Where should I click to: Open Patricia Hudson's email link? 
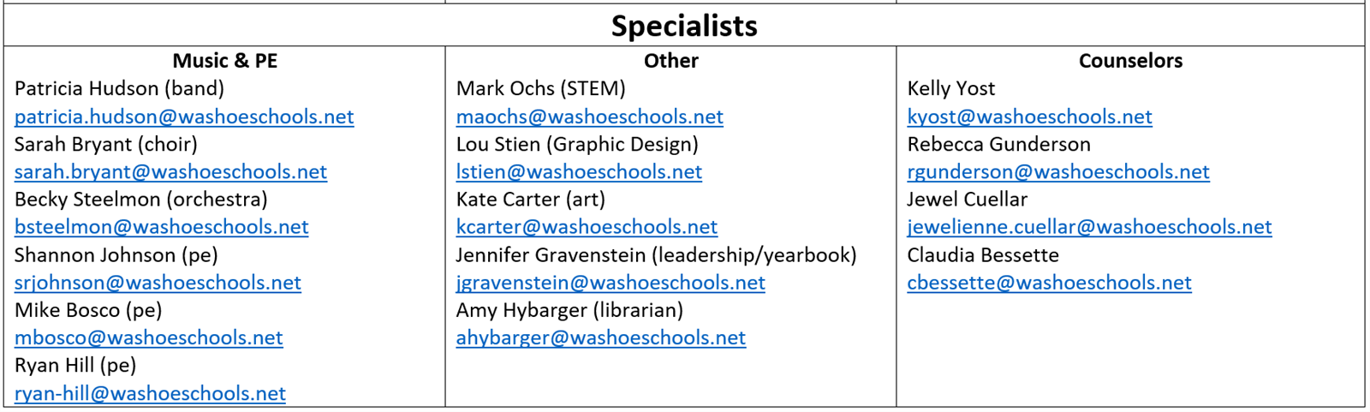[184, 116]
